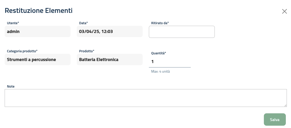Click the Ritirato da* label

coord(160,23)
